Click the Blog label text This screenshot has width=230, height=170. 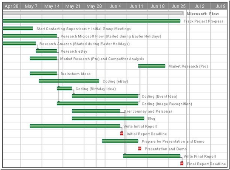[x=151, y=119]
